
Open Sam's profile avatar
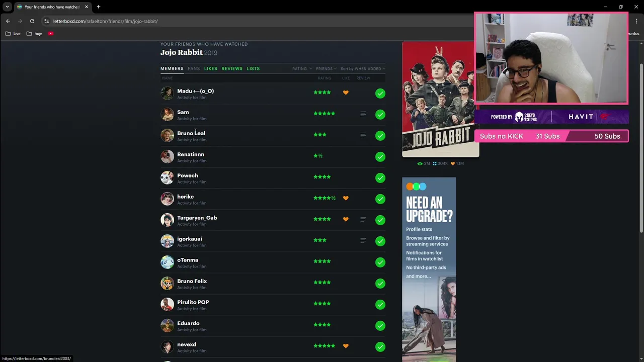(x=167, y=114)
